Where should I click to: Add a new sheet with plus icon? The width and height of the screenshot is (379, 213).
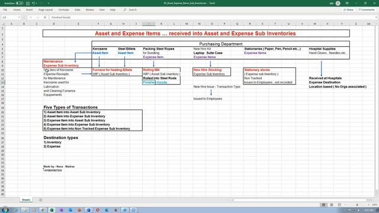coord(41,200)
